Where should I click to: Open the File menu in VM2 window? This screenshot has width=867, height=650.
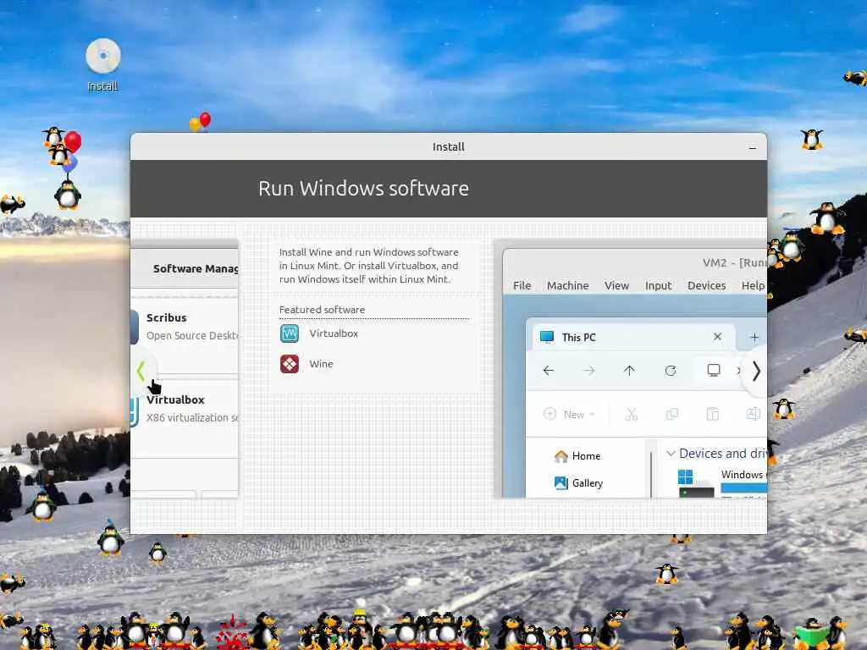pyautogui.click(x=522, y=286)
